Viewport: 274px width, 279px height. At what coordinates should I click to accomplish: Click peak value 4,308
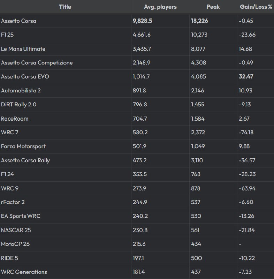pos(198,63)
